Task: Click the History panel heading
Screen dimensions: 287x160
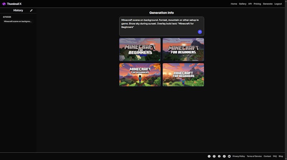Action: point(18,10)
